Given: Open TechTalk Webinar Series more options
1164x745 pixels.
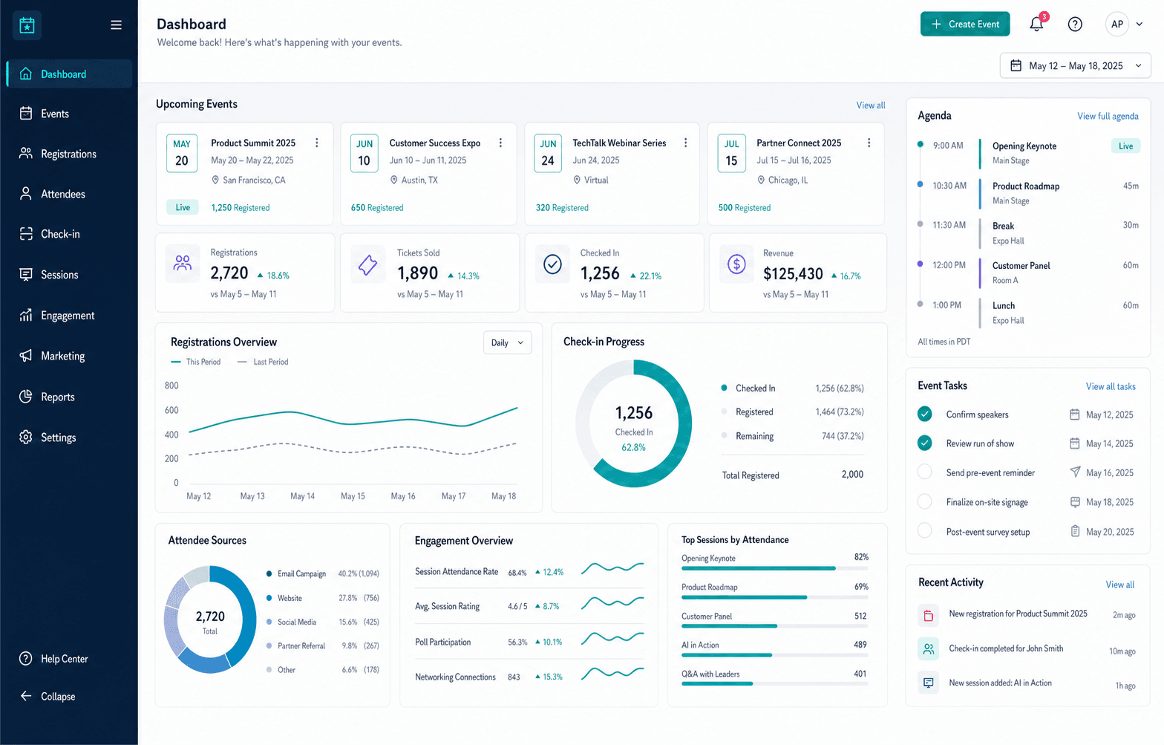Looking at the screenshot, I should click(685, 143).
